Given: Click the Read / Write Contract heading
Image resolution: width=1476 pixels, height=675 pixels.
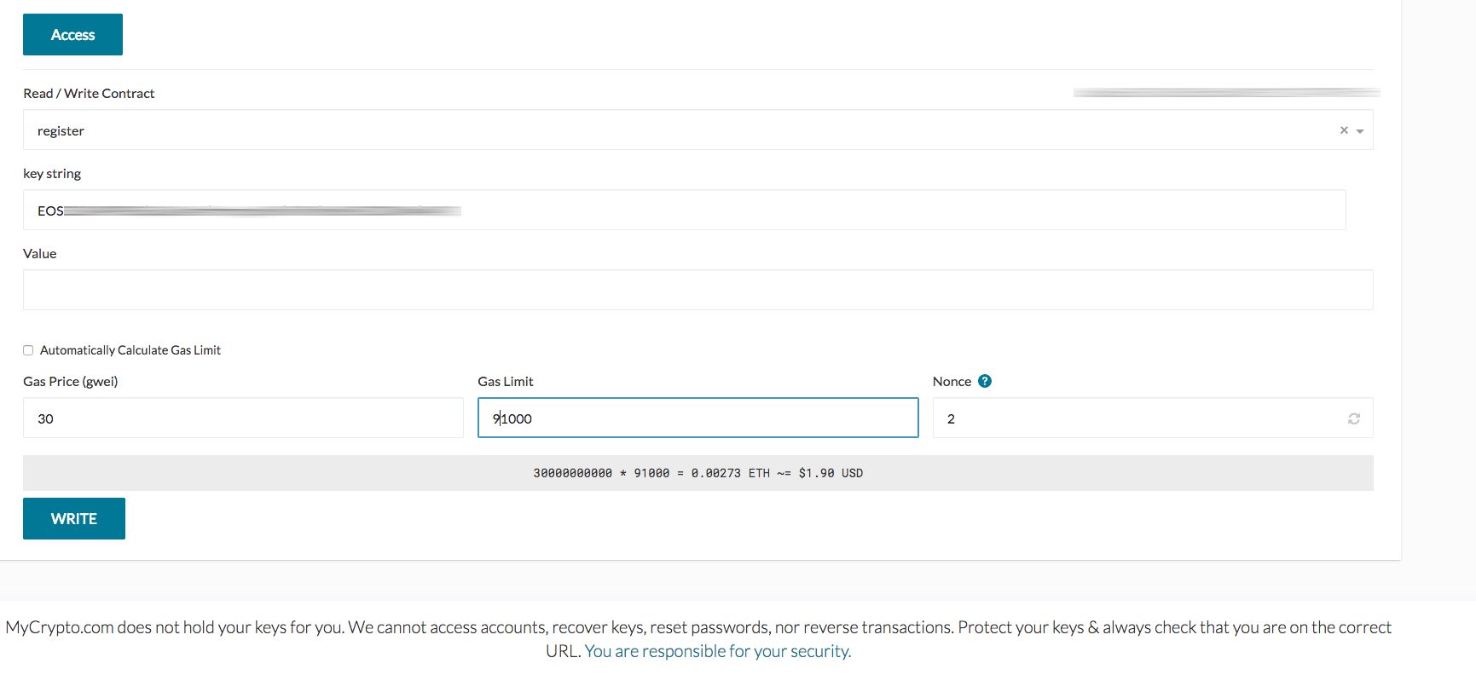Looking at the screenshot, I should pyautogui.click(x=89, y=93).
